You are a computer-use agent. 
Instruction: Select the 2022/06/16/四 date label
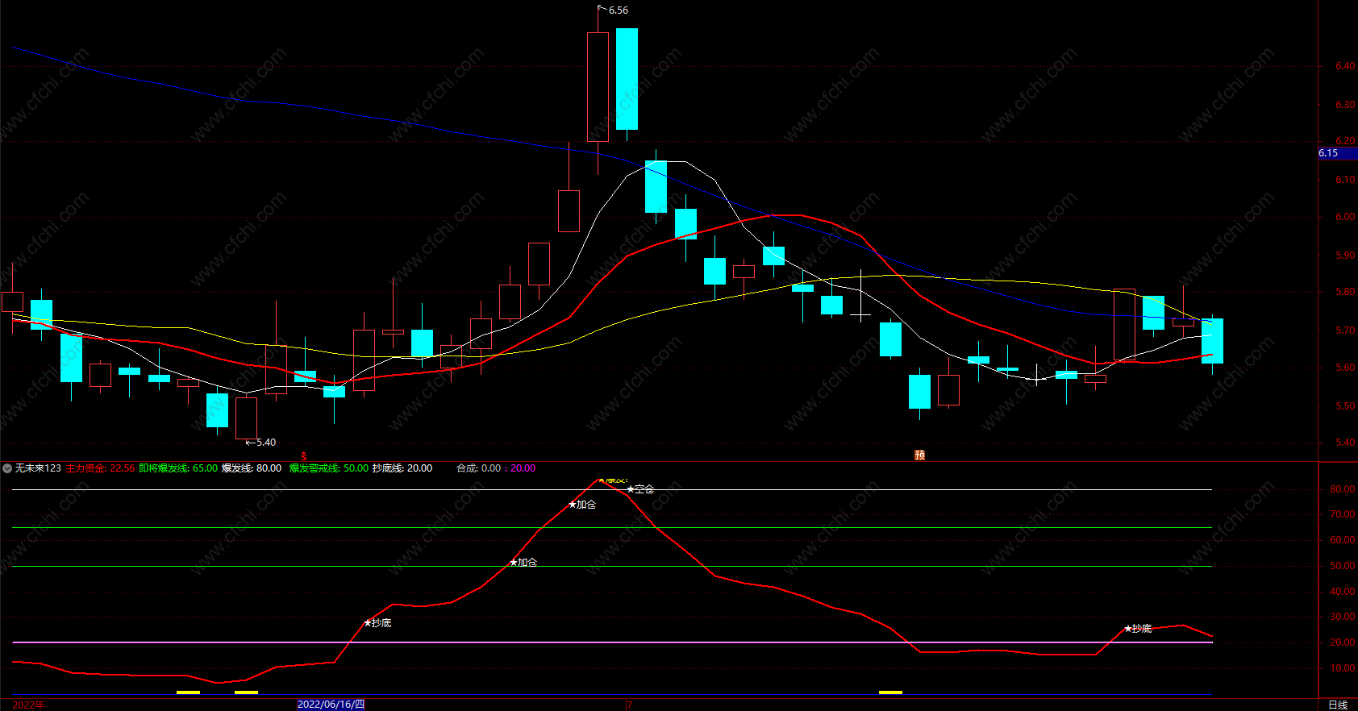click(331, 705)
